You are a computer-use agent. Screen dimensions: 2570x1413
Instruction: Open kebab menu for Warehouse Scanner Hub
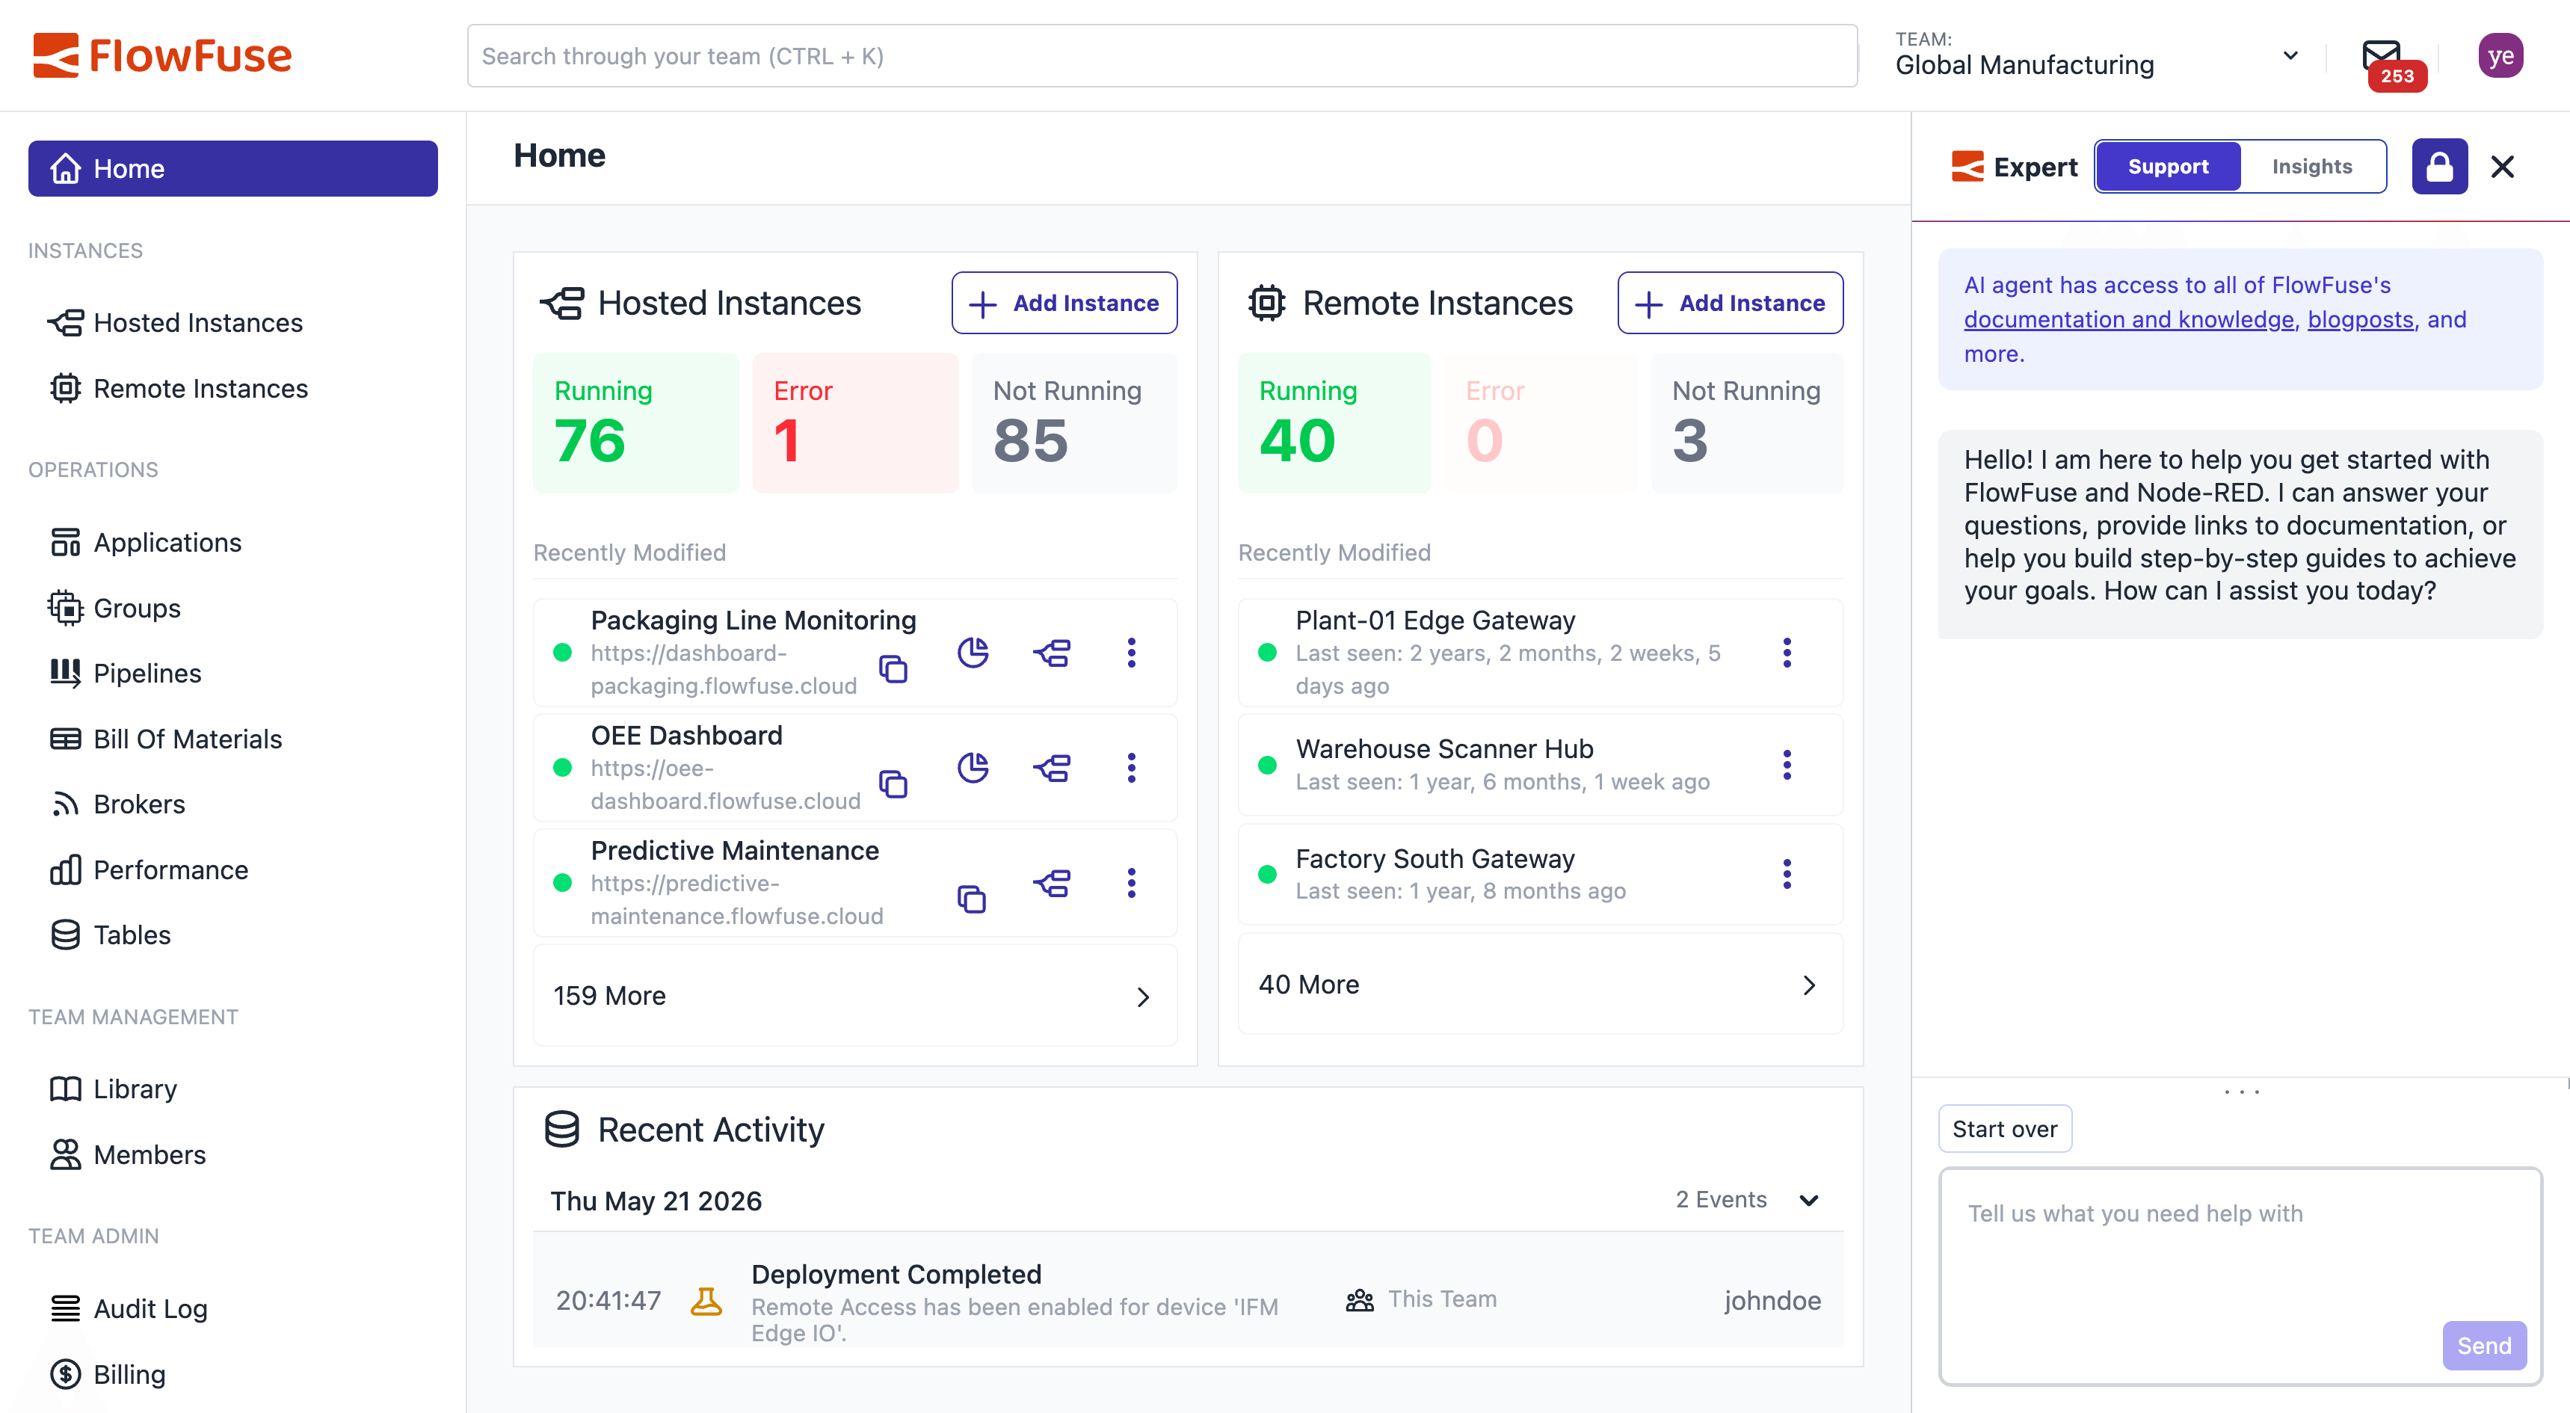click(x=1786, y=764)
